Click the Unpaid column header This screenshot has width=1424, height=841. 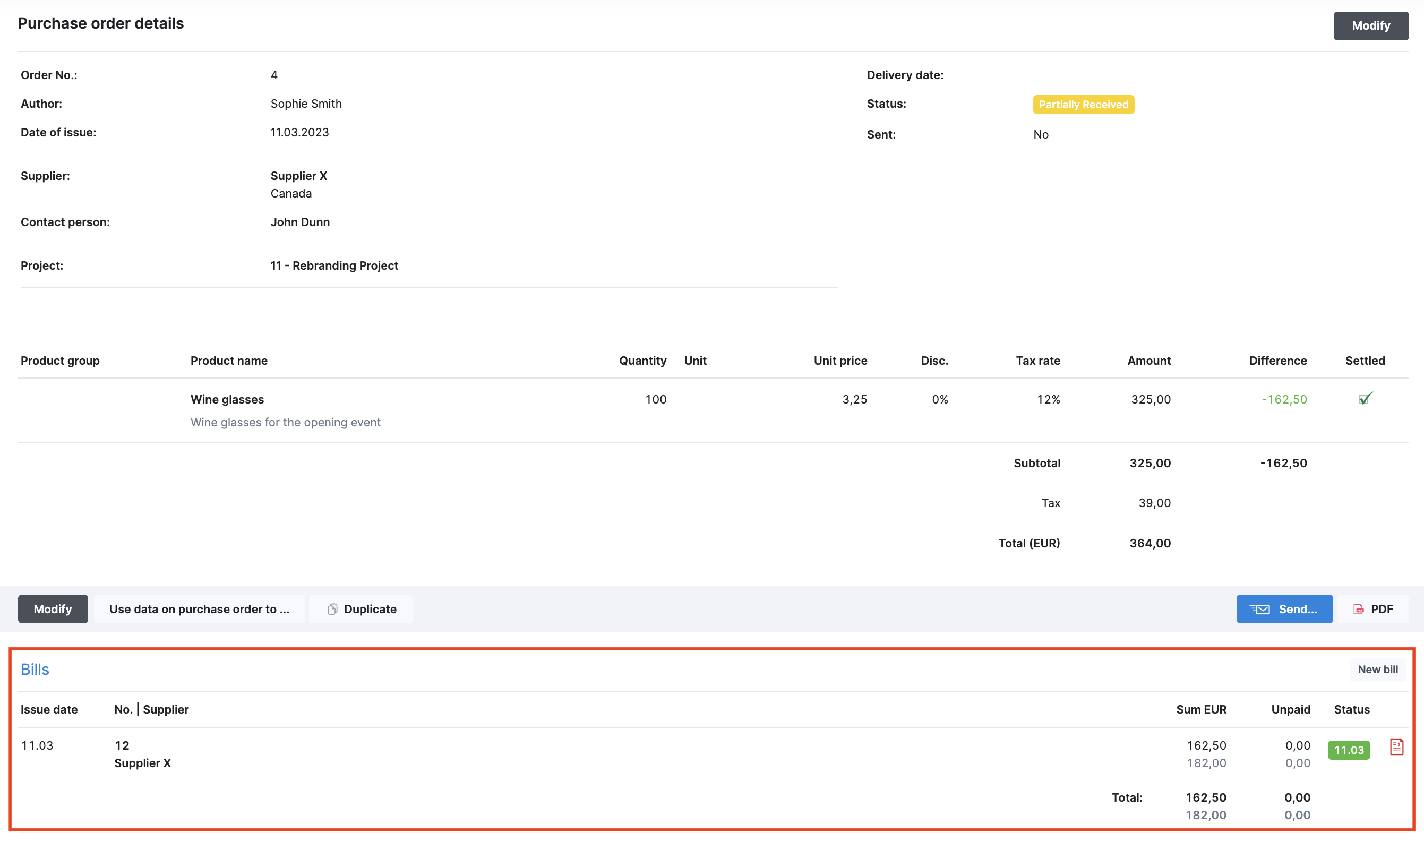1290,709
